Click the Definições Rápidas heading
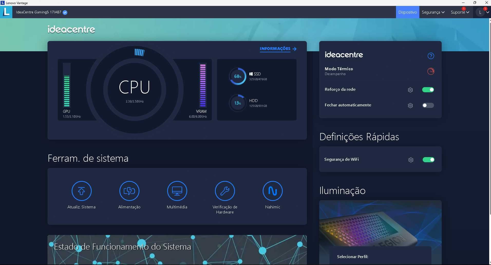491x265 pixels. (359, 137)
